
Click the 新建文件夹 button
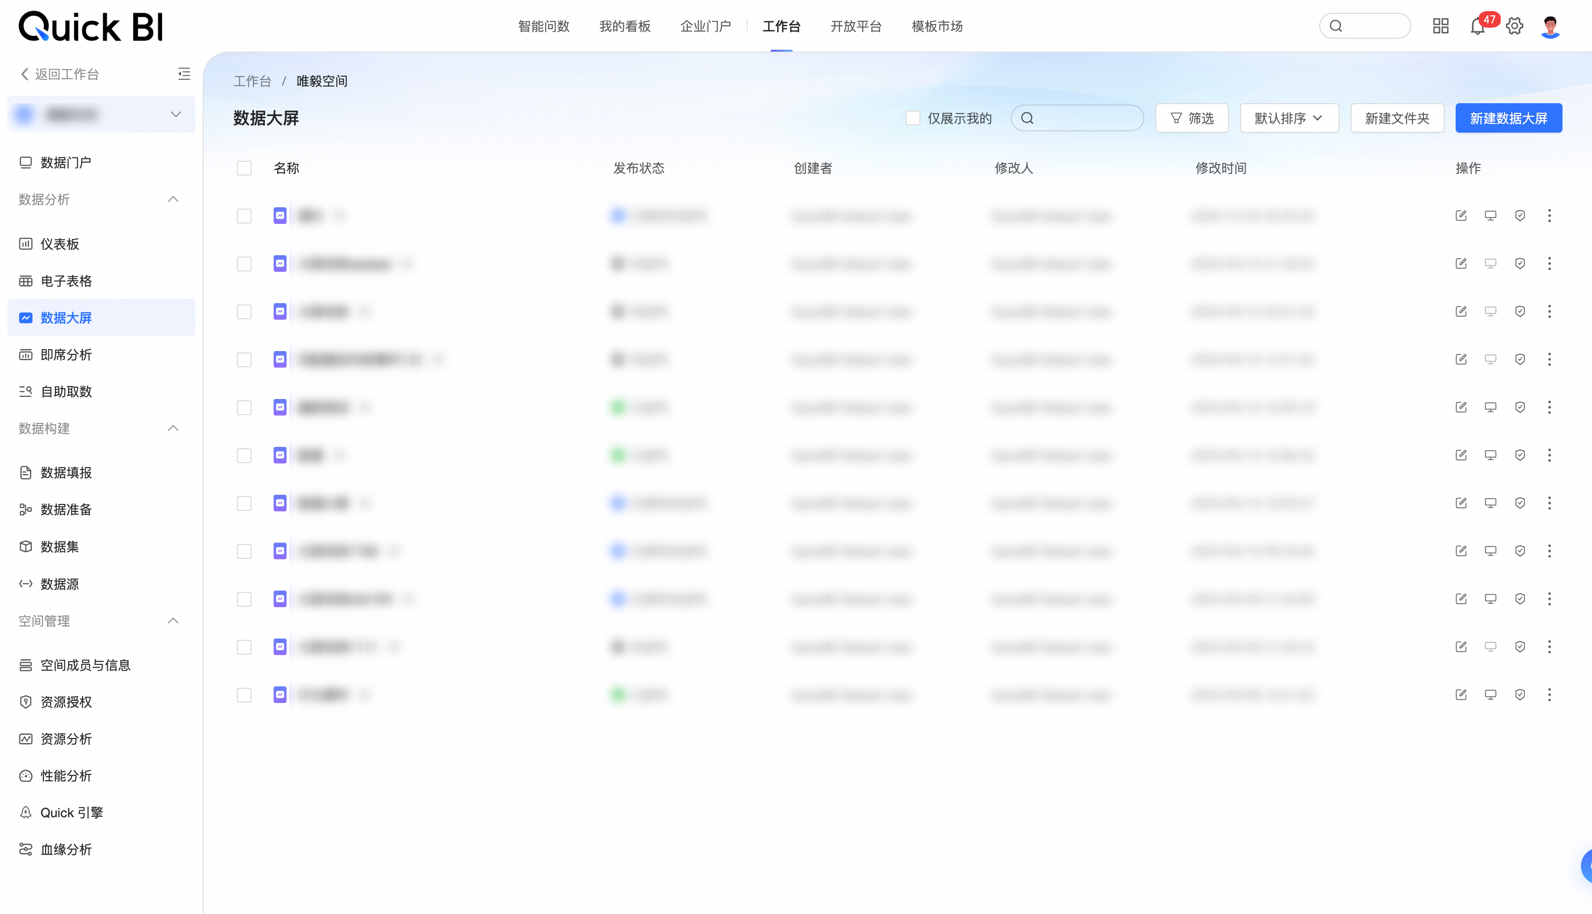point(1397,119)
